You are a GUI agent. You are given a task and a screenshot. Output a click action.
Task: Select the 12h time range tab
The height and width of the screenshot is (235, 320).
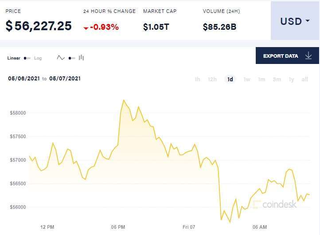212,80
